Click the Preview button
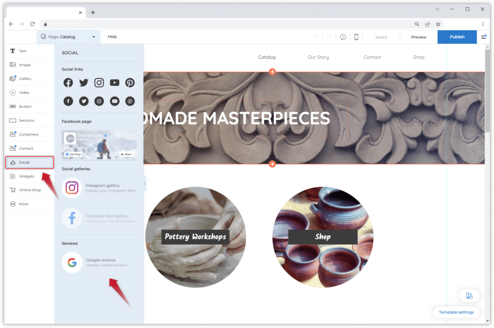Screen dimensions: 494x328 (x=418, y=37)
